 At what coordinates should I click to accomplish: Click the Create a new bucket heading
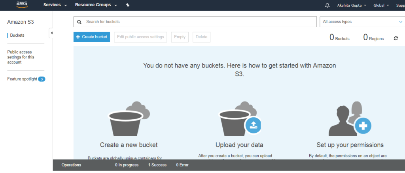129,145
